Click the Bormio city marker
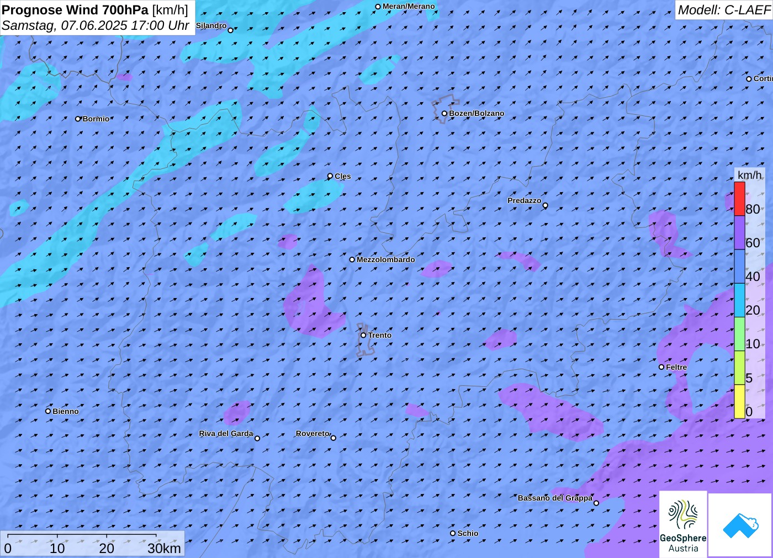The height and width of the screenshot is (558, 773). coord(78,119)
